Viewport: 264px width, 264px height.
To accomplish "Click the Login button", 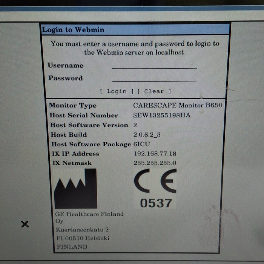I will point(117,91).
